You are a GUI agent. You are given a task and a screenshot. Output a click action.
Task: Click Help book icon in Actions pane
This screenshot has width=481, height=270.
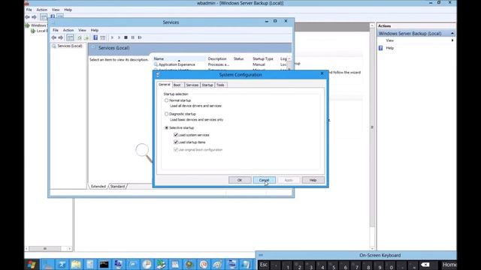click(381, 48)
